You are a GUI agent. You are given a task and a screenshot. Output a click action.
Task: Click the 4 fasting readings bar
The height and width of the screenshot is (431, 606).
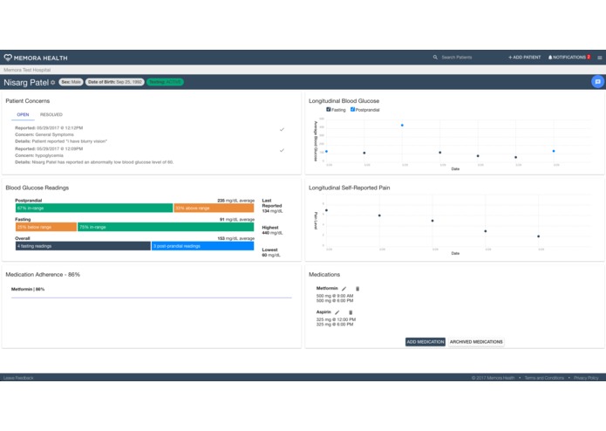pyautogui.click(x=83, y=246)
